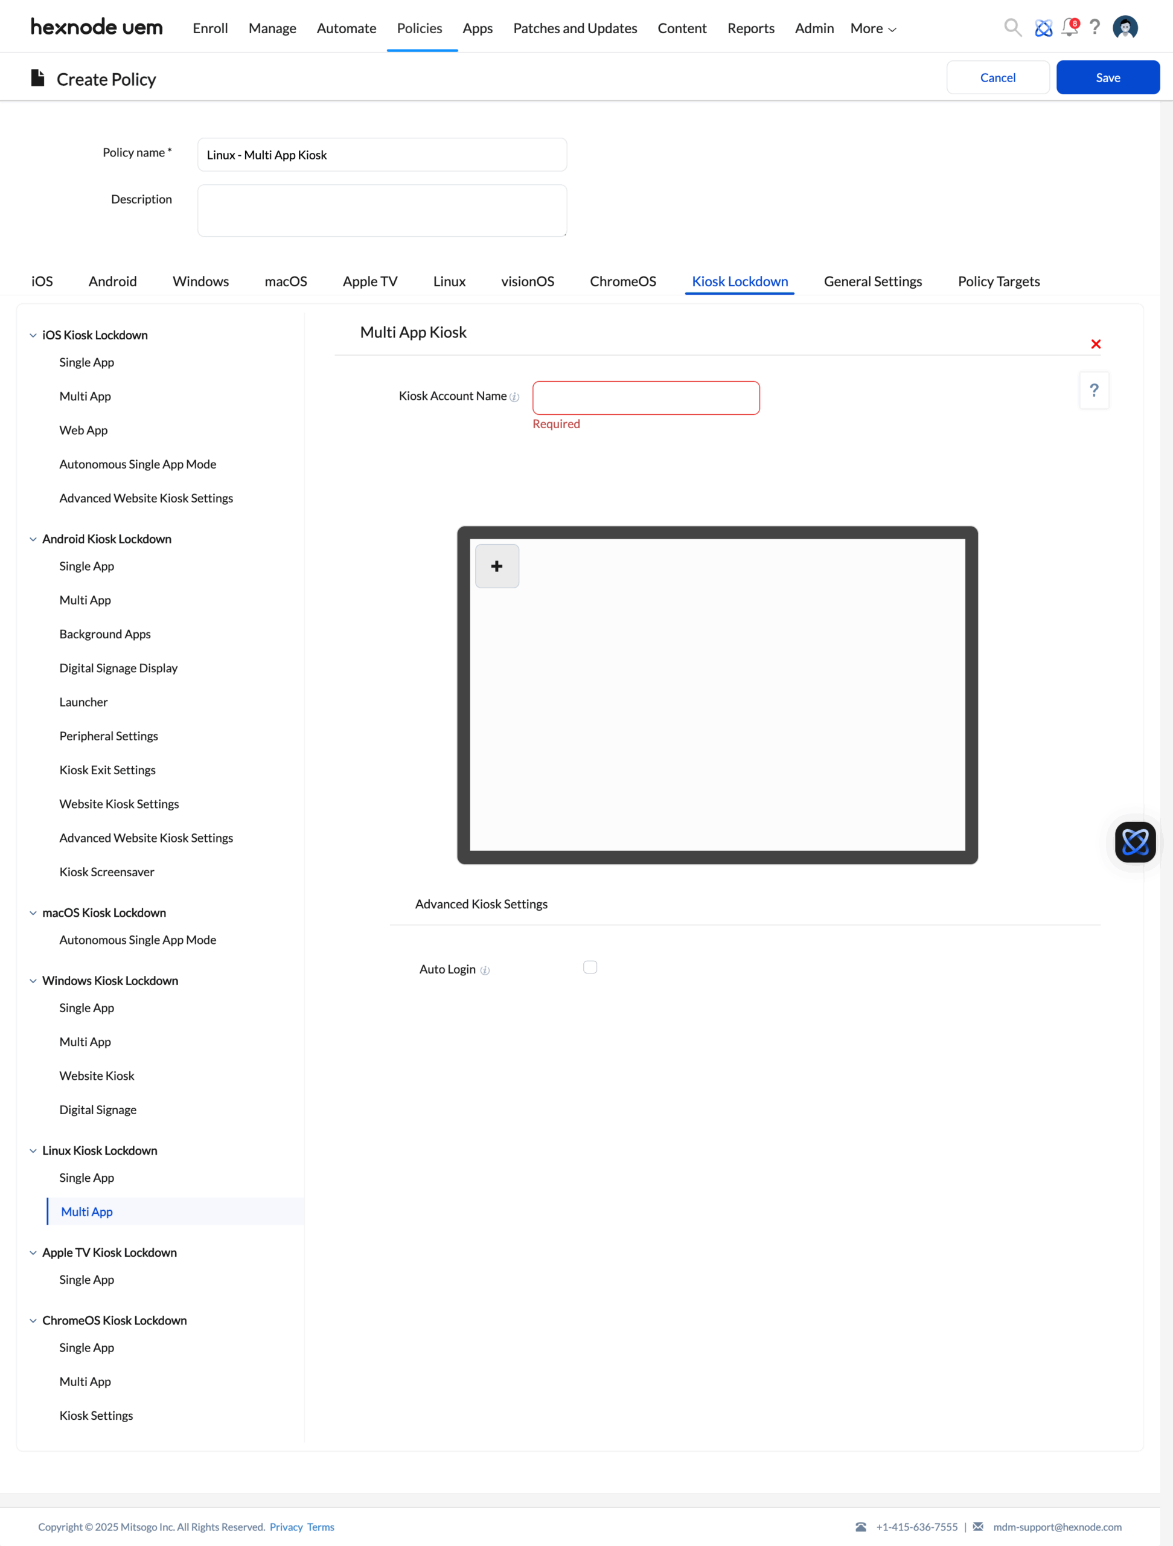The height and width of the screenshot is (1546, 1173).
Task: Collapse Android Kiosk Lockdown section
Action: coord(33,539)
